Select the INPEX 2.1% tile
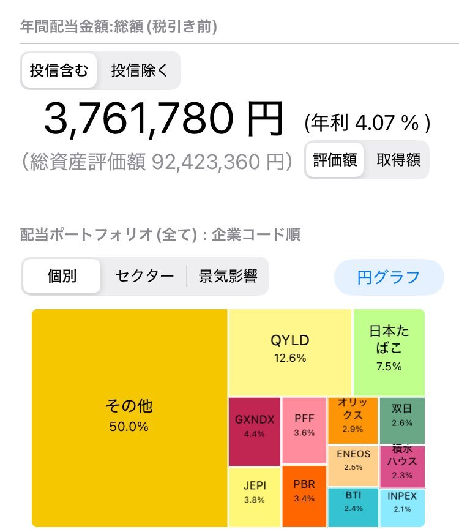 (x=402, y=507)
